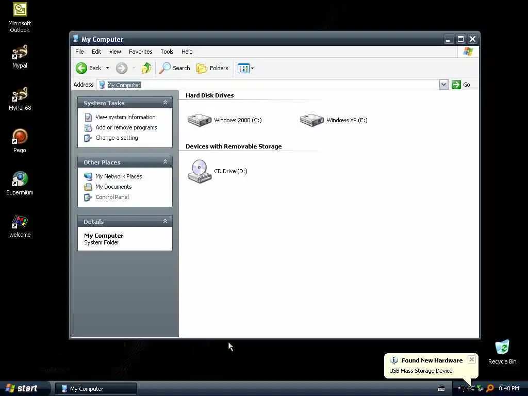This screenshot has width=528, height=396.
Task: Click the Start button
Action: (x=22, y=388)
